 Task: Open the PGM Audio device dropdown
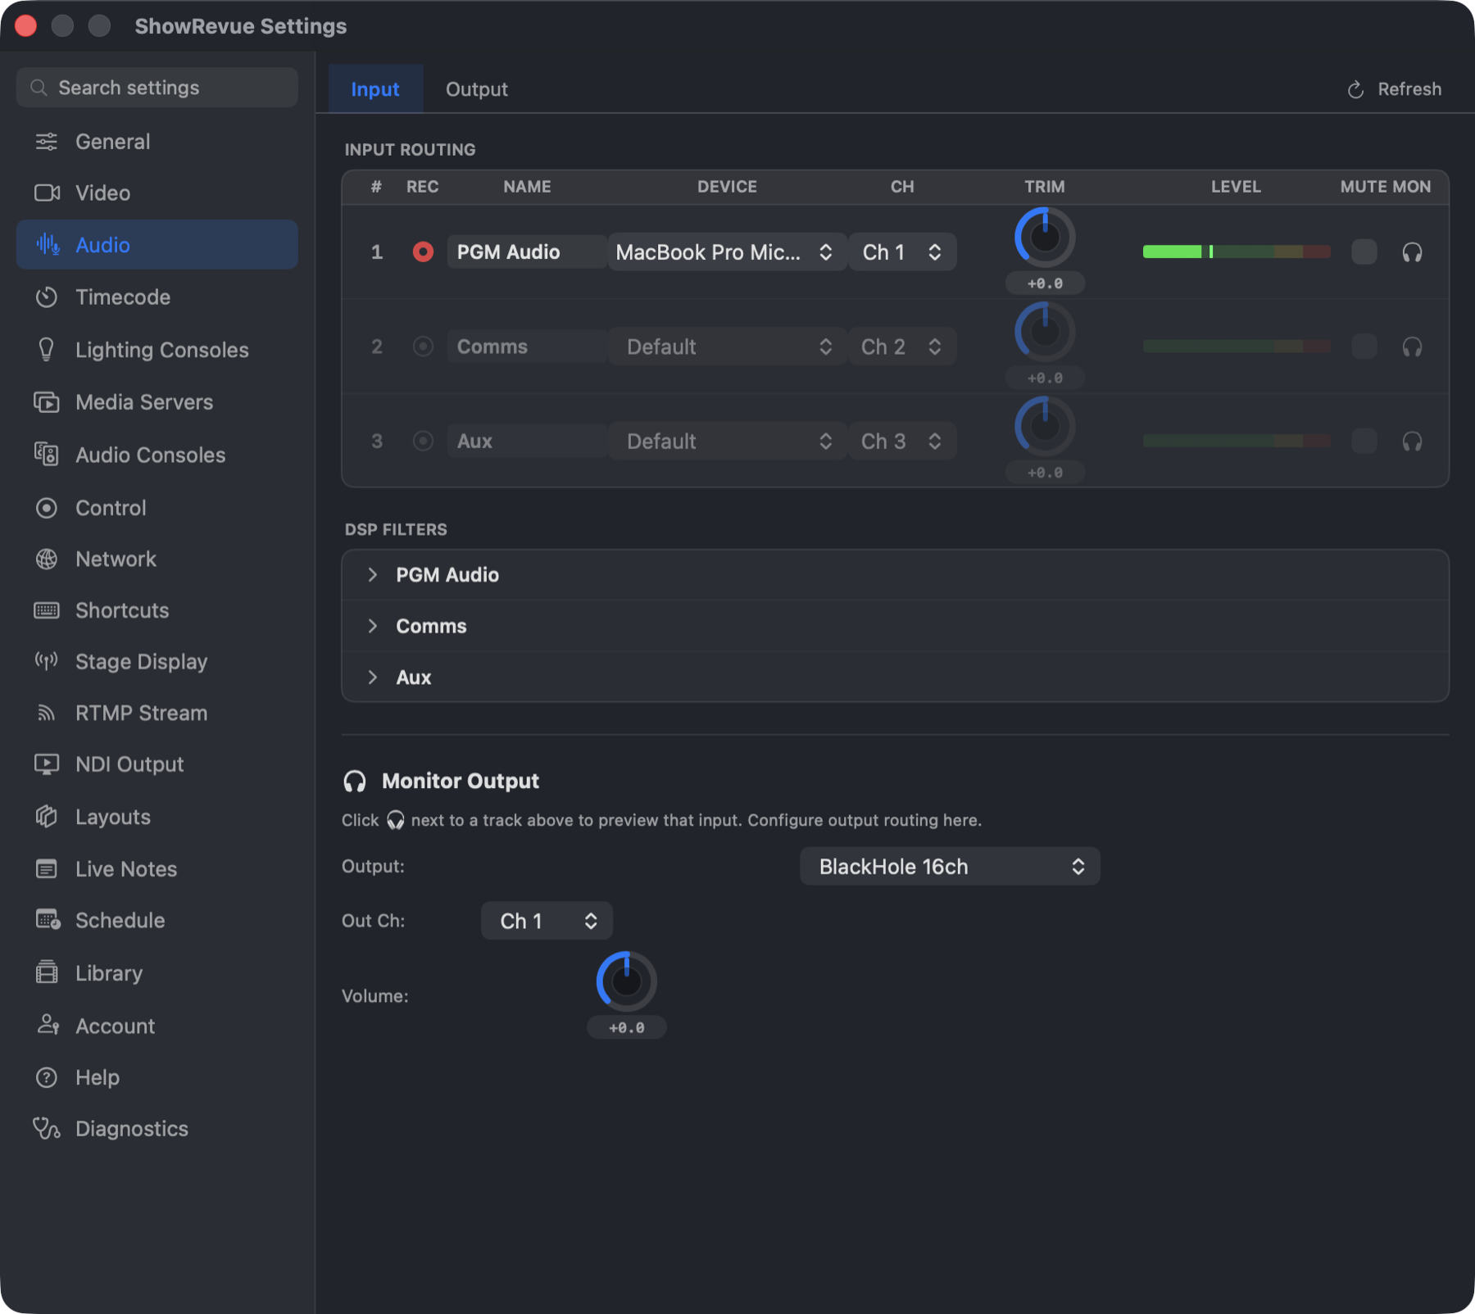click(727, 251)
